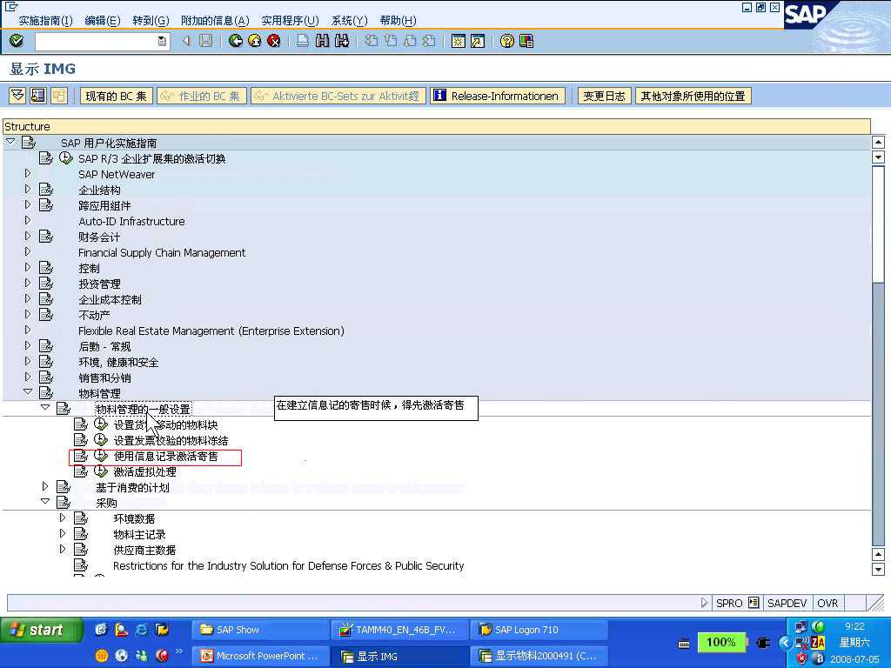891x668 pixels.
Task: Click the 变更日志 button
Action: [604, 96]
